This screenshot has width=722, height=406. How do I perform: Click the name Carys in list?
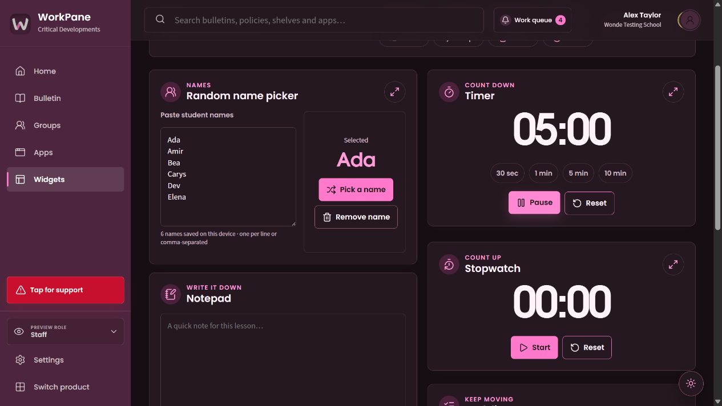point(177,174)
